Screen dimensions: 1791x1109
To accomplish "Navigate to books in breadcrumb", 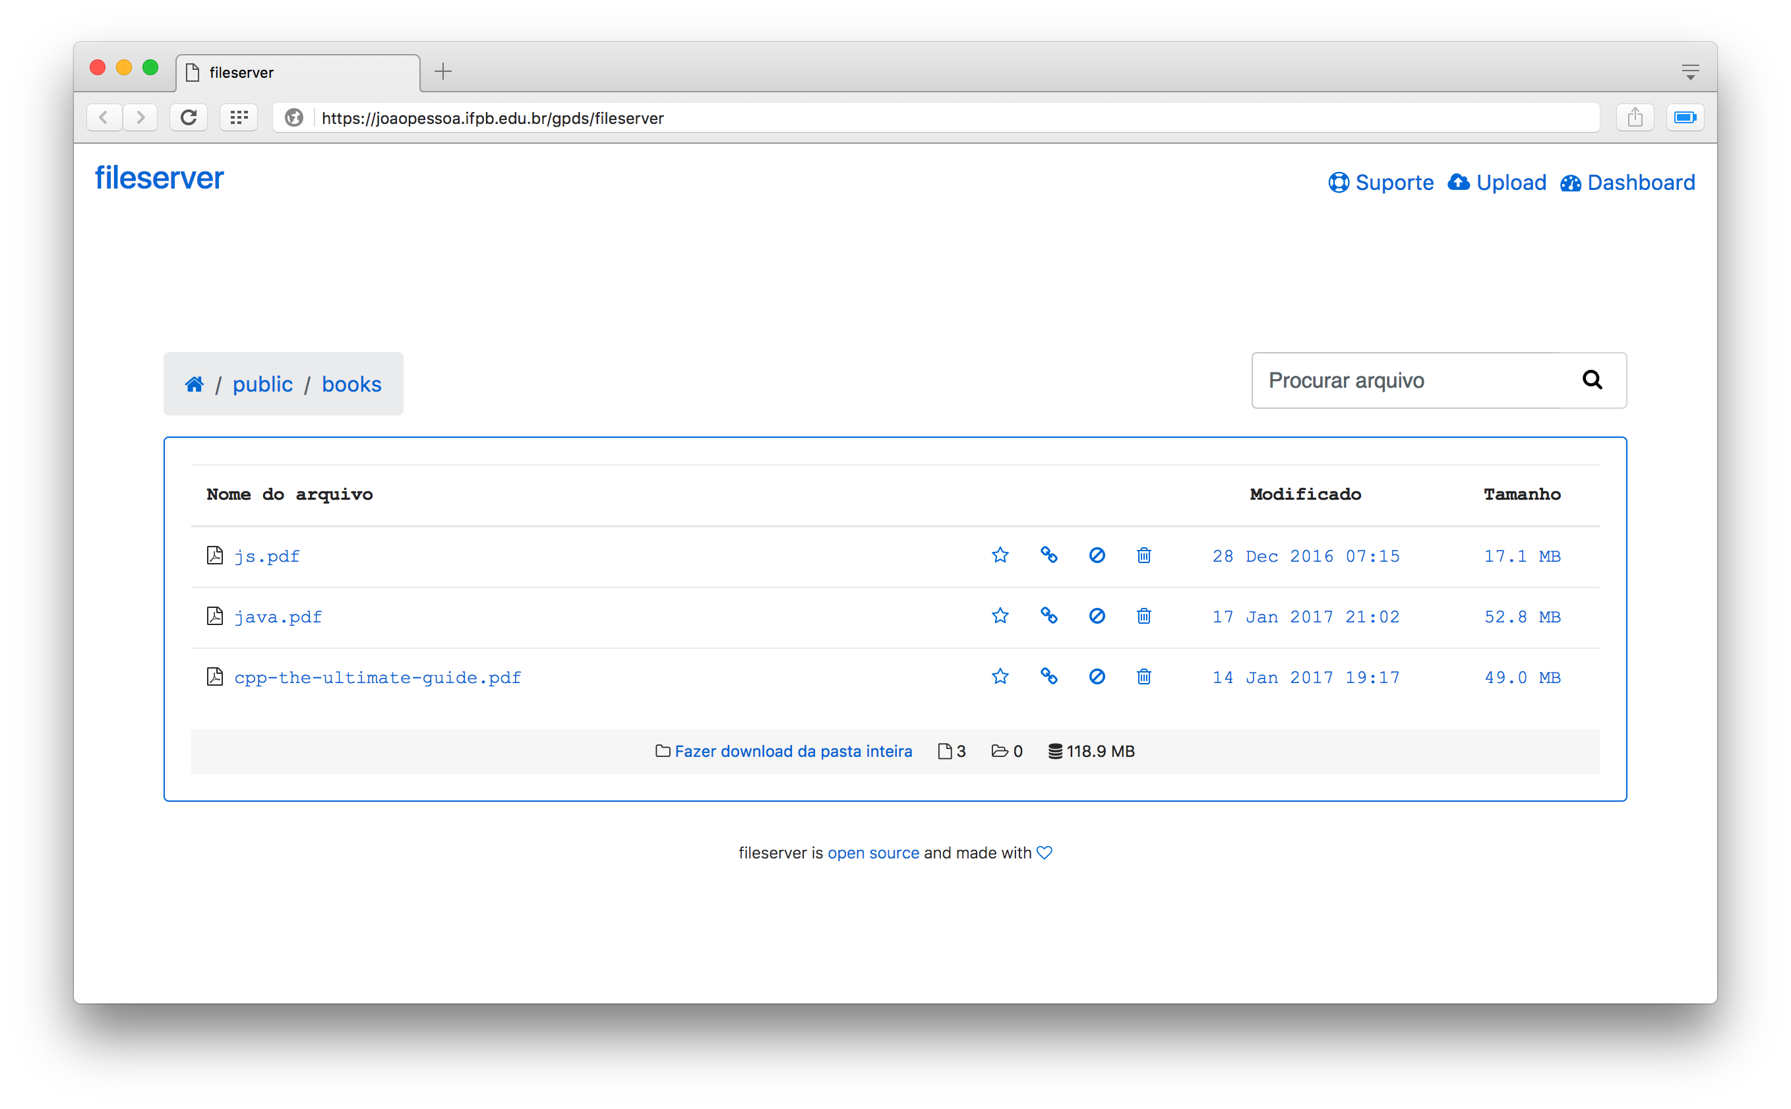I will tap(351, 384).
